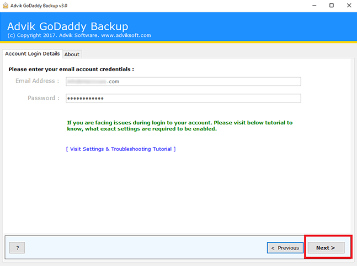Open Visit Settings & Troubleshooting Tutorial link
Image resolution: width=357 pixels, height=266 pixels.
(121, 149)
